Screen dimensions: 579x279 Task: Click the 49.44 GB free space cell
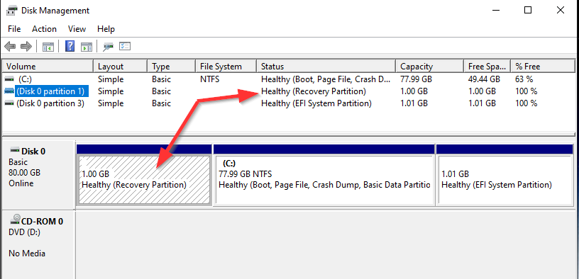(x=484, y=79)
